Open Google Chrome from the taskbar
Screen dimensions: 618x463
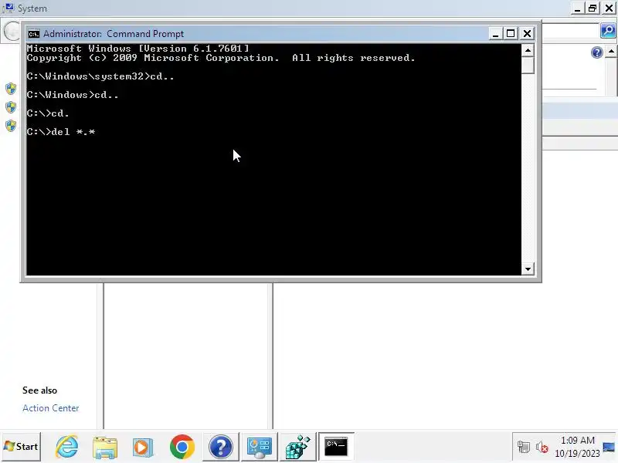[x=182, y=447]
